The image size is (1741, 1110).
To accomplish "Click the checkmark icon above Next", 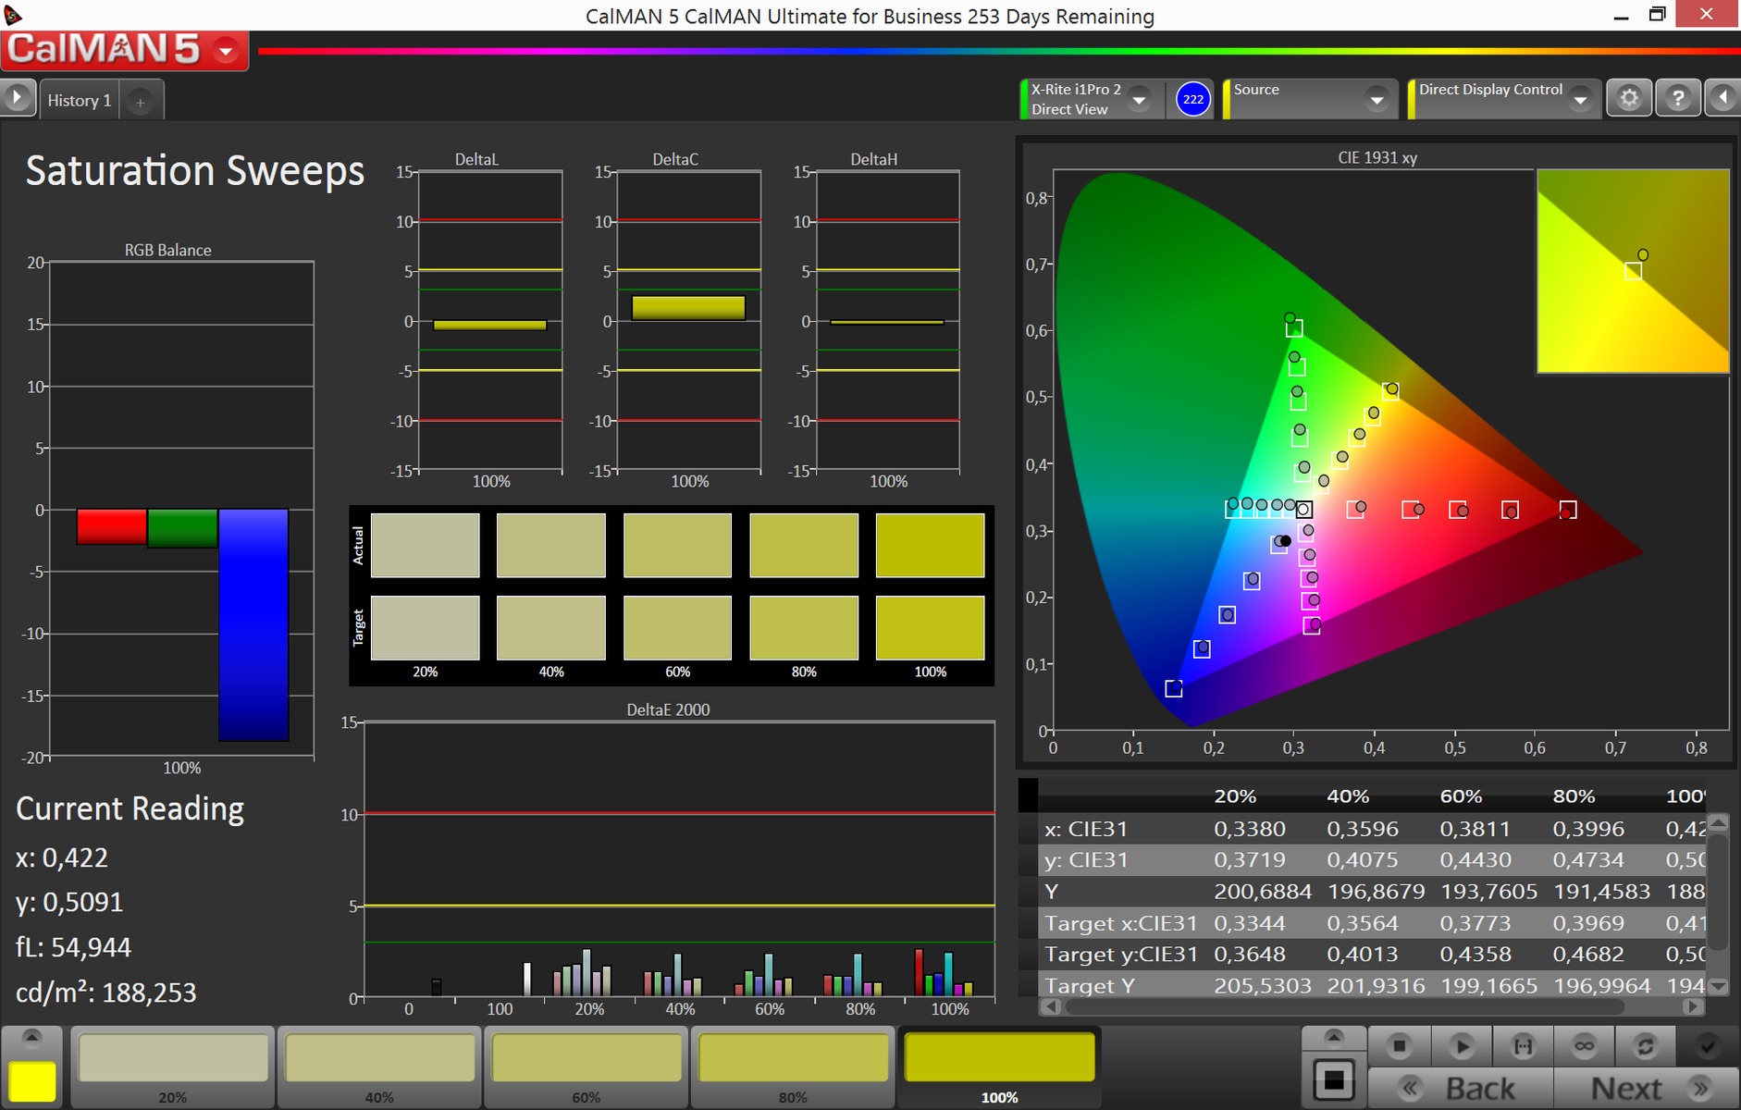I will pyautogui.click(x=1707, y=1046).
